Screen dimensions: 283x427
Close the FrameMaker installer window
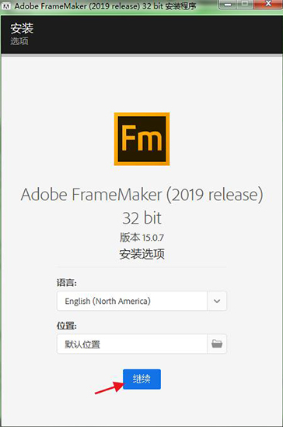click(x=267, y=4)
